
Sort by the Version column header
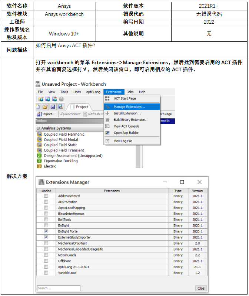click(x=197, y=191)
